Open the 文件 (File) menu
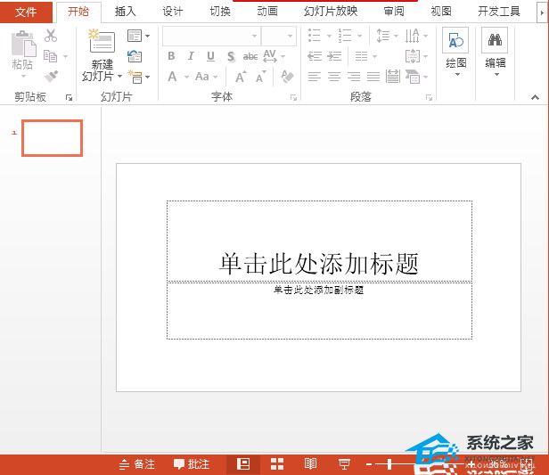 [x=26, y=12]
